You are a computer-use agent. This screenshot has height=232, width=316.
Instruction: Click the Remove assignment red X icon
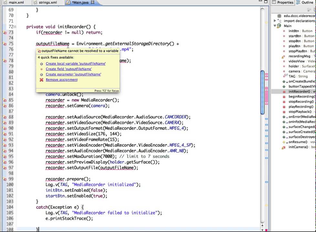41,80
